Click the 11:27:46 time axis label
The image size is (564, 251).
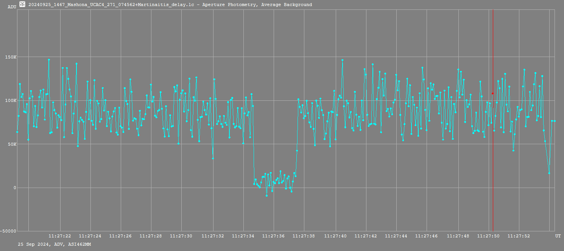click(x=426, y=236)
